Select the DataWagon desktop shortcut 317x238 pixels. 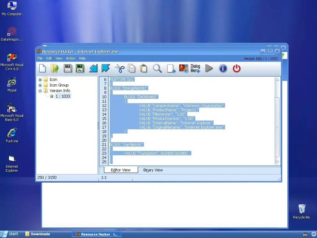[x=12, y=34]
